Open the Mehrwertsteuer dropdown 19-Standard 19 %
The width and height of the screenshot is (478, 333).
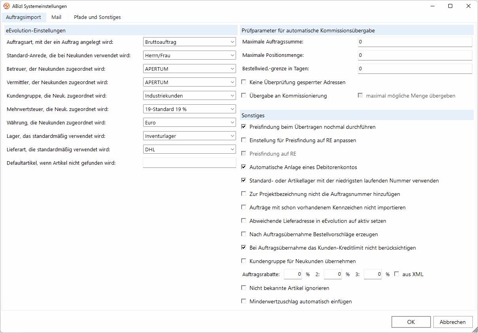(x=189, y=109)
